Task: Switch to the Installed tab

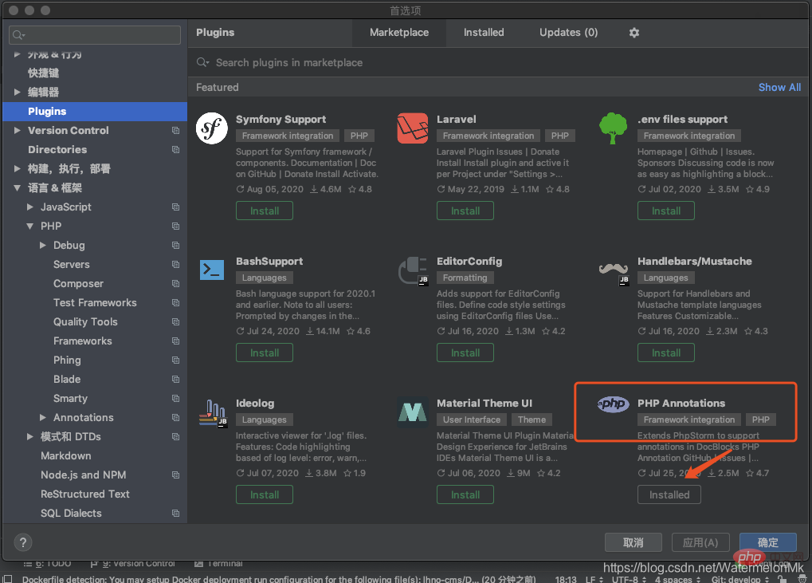Action: (x=484, y=33)
